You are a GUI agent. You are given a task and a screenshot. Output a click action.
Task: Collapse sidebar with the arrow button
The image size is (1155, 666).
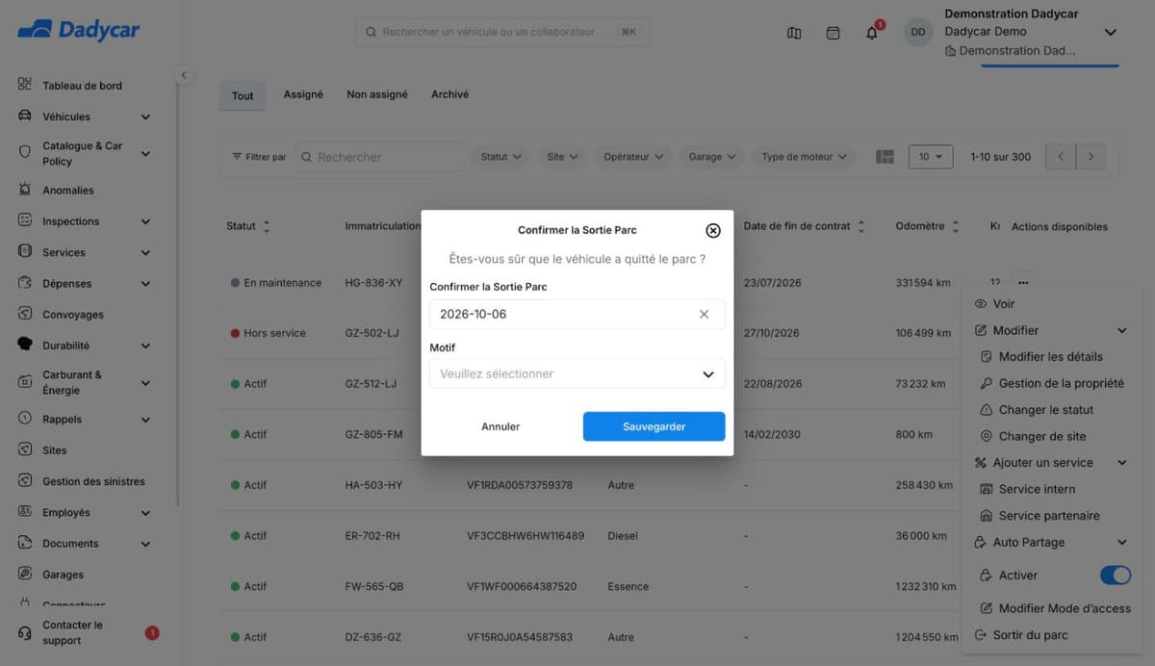click(x=184, y=75)
